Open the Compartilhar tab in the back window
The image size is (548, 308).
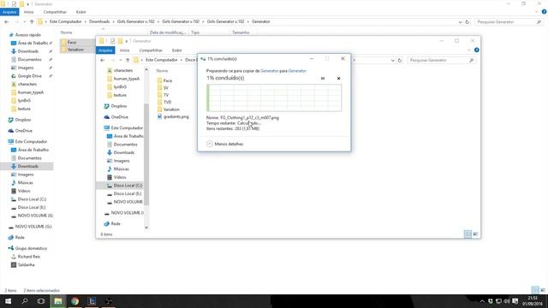click(x=55, y=12)
